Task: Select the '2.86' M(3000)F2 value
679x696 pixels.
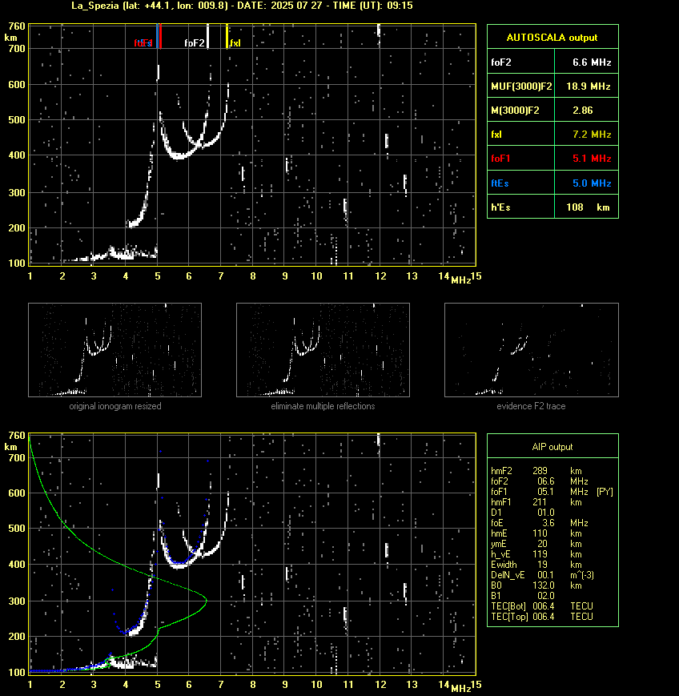Action: pyautogui.click(x=583, y=110)
